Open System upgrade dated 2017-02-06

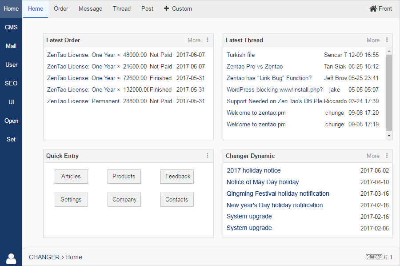pos(249,228)
